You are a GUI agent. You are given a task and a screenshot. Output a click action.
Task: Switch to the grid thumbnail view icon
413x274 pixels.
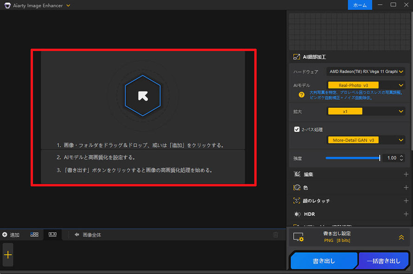[34, 234]
